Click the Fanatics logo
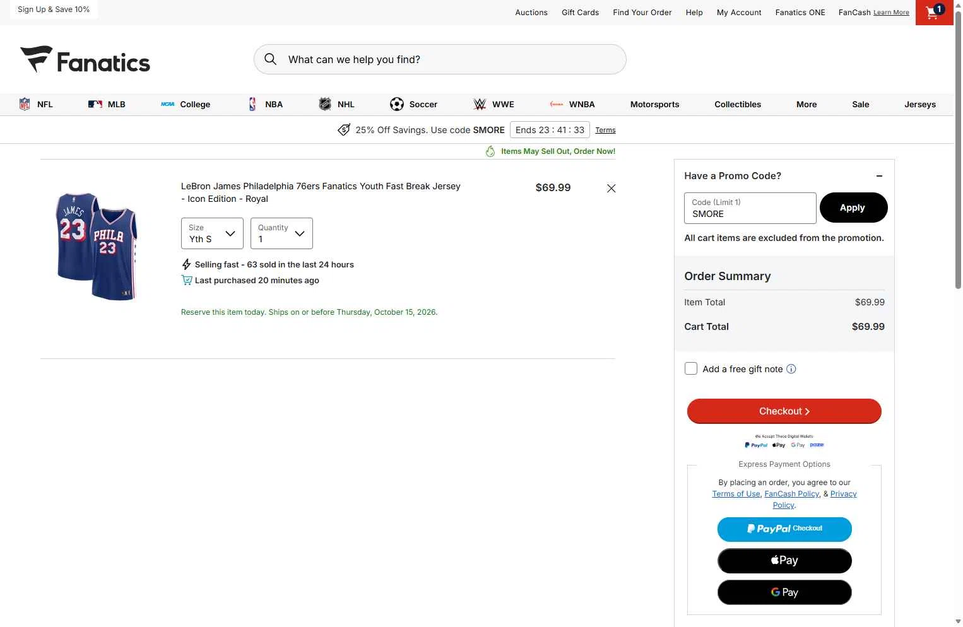963x627 pixels. point(85,61)
